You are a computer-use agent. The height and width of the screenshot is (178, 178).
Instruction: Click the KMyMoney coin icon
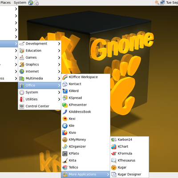click(x=65, y=140)
